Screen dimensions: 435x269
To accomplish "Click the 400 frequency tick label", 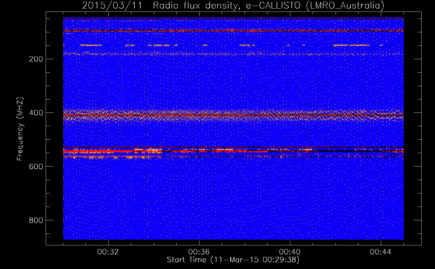I will tap(36, 113).
